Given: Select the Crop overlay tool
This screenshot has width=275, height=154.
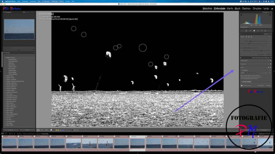Looking at the screenshot, I should pos(250,31).
